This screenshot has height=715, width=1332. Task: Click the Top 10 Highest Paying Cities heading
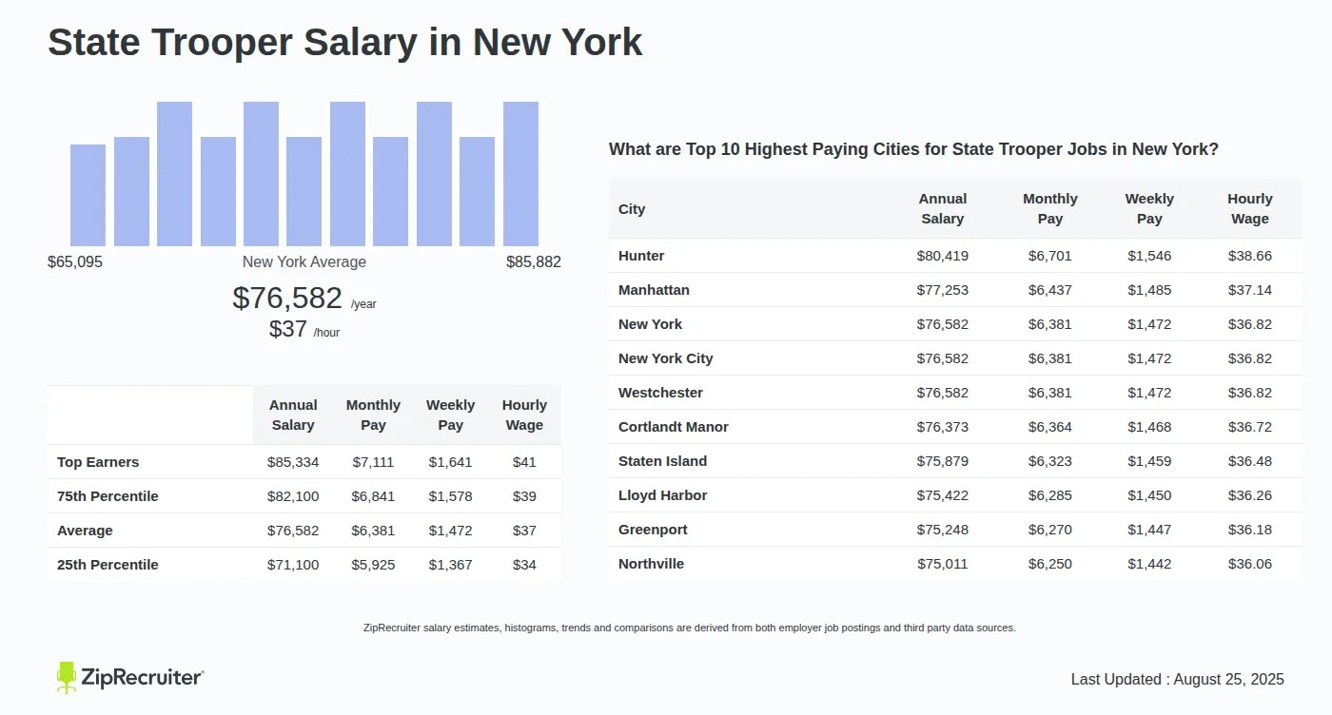pos(913,149)
